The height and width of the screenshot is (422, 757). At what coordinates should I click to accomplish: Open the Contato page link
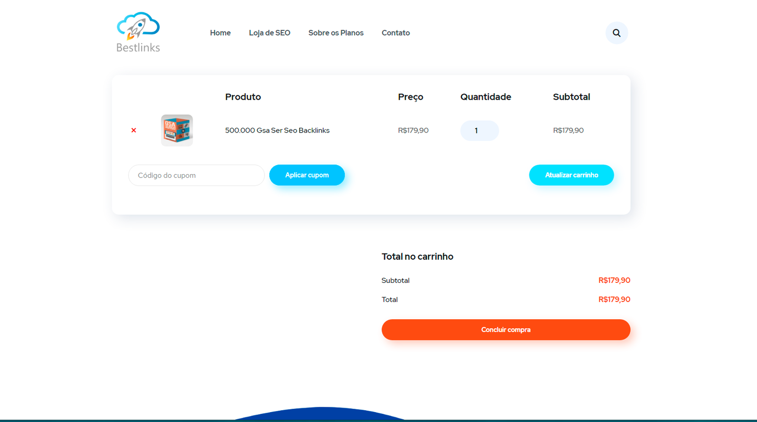396,33
